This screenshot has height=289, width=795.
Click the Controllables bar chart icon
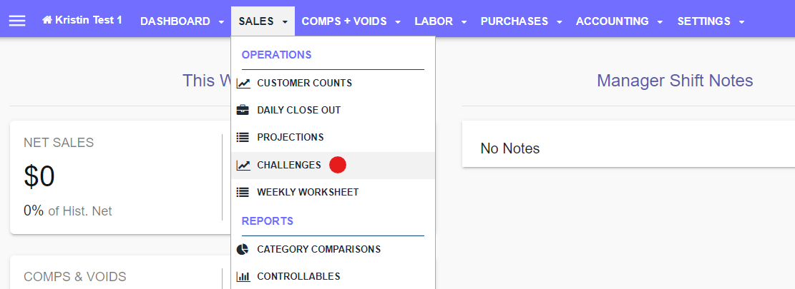[x=243, y=277]
